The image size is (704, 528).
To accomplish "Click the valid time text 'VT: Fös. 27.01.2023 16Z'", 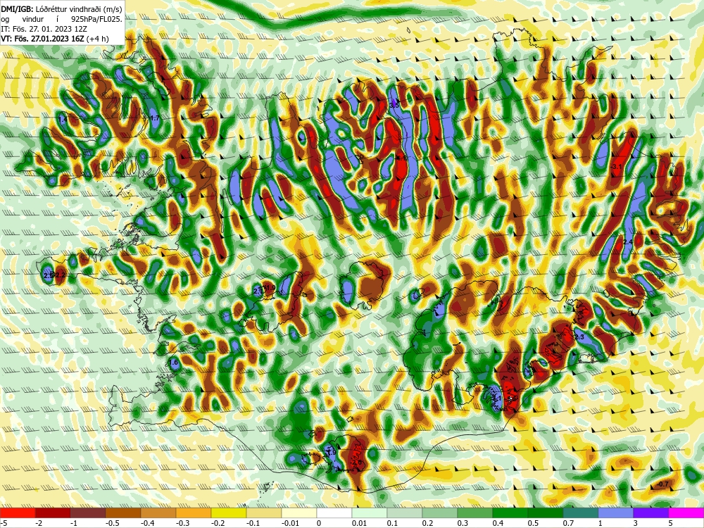I will (x=43, y=39).
